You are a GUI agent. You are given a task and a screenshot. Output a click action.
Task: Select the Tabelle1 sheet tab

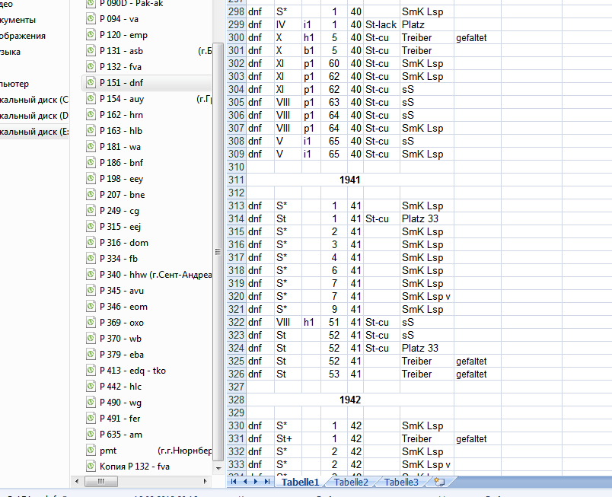pyautogui.click(x=300, y=482)
